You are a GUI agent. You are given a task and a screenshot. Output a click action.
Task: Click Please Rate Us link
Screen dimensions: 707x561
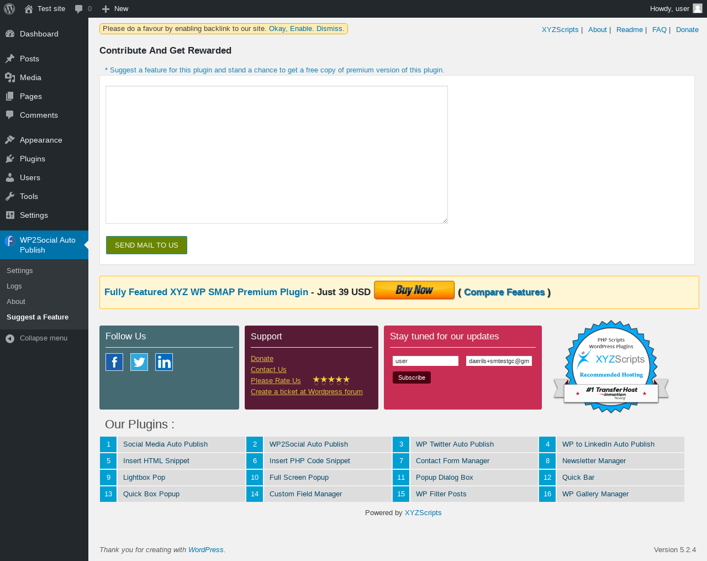click(x=276, y=381)
